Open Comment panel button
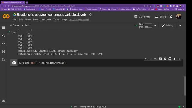 (142, 17)
